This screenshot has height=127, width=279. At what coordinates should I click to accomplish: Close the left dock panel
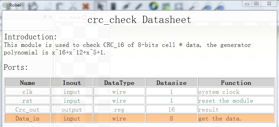pyautogui.click(x=51, y=17)
